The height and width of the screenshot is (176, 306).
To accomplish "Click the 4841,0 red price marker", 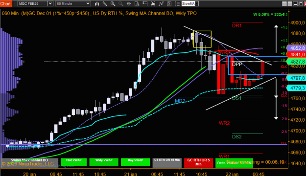I will point(297,55).
